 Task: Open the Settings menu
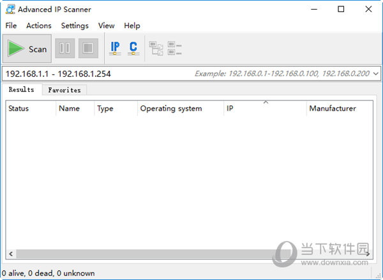(x=75, y=26)
